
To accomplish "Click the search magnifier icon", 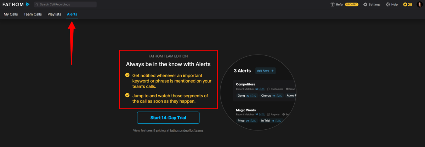I will tap(37, 5).
